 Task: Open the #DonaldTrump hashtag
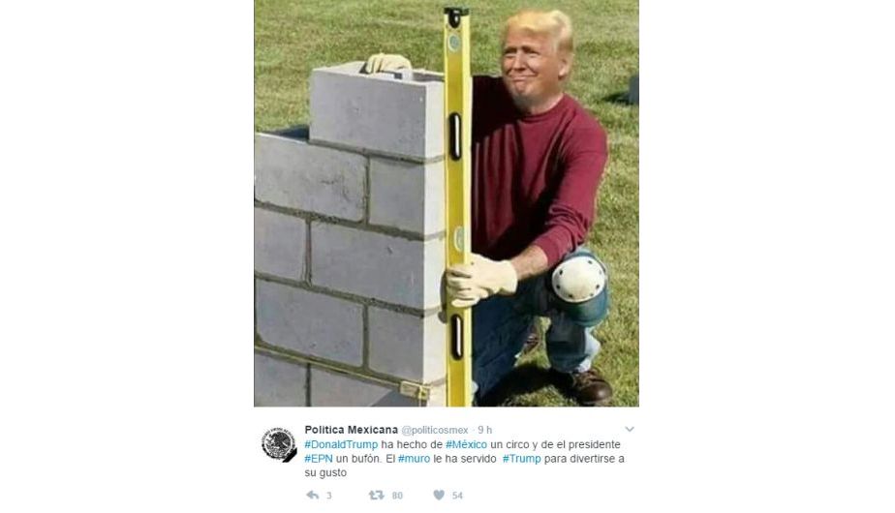[x=341, y=444]
